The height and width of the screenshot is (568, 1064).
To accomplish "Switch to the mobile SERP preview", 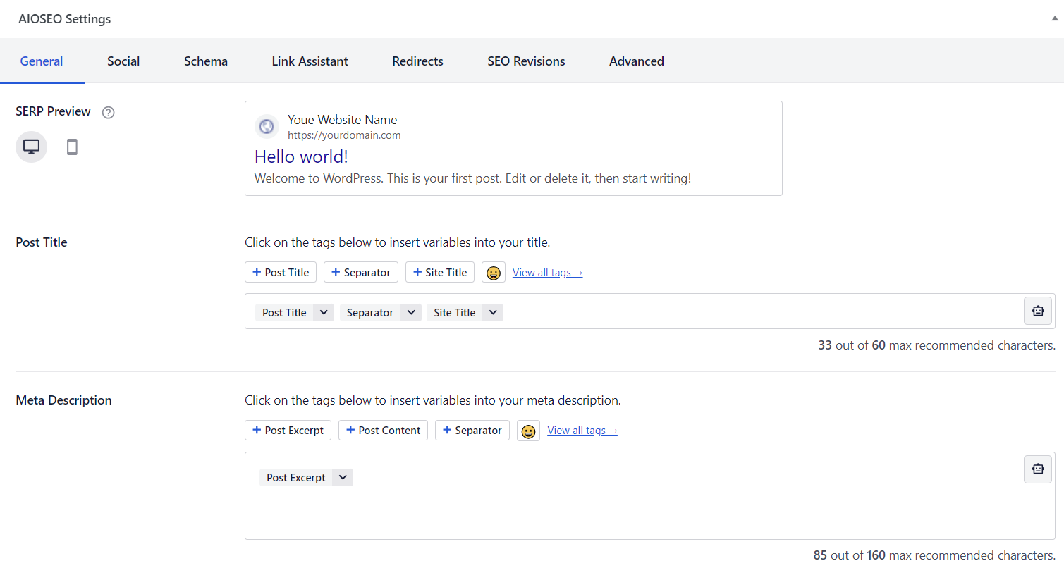I will point(71,147).
